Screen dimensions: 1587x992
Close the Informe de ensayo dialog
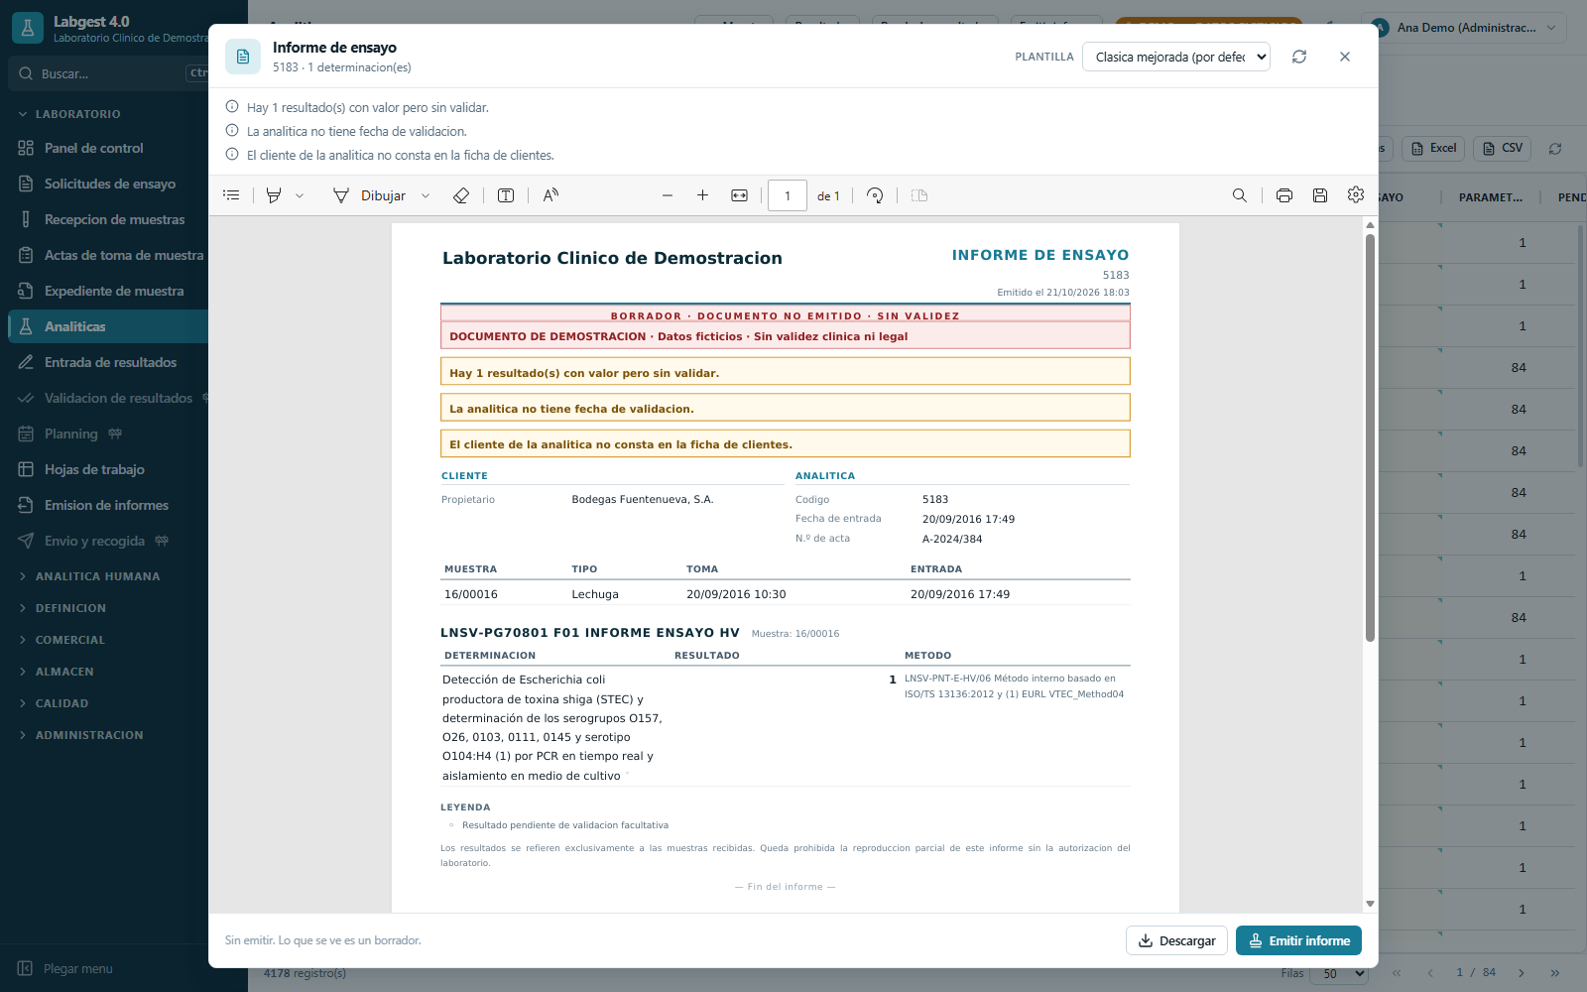(1345, 57)
